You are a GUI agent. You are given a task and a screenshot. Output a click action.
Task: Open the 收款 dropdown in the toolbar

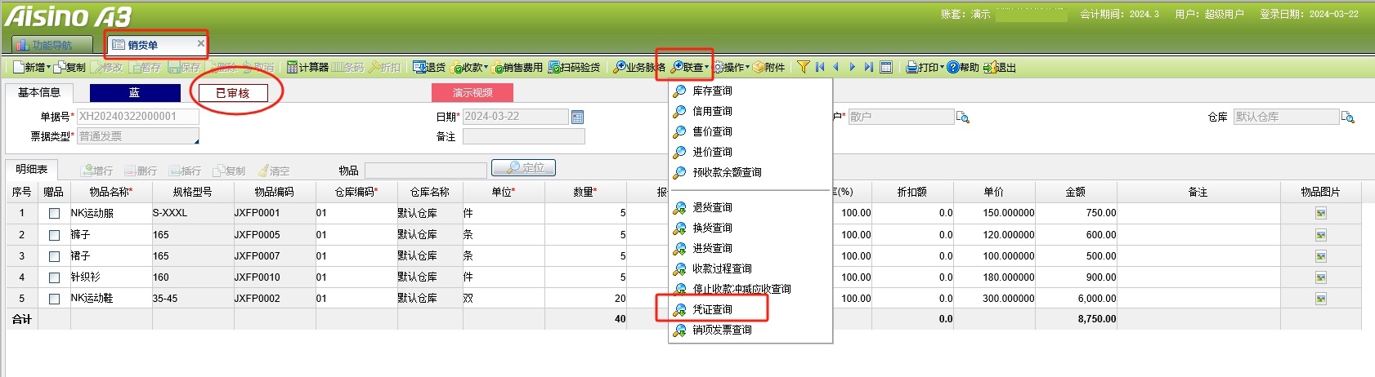coord(471,68)
